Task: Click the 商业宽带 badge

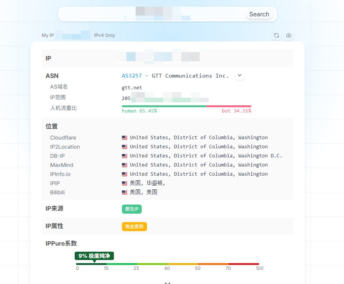Action: tap(134, 227)
